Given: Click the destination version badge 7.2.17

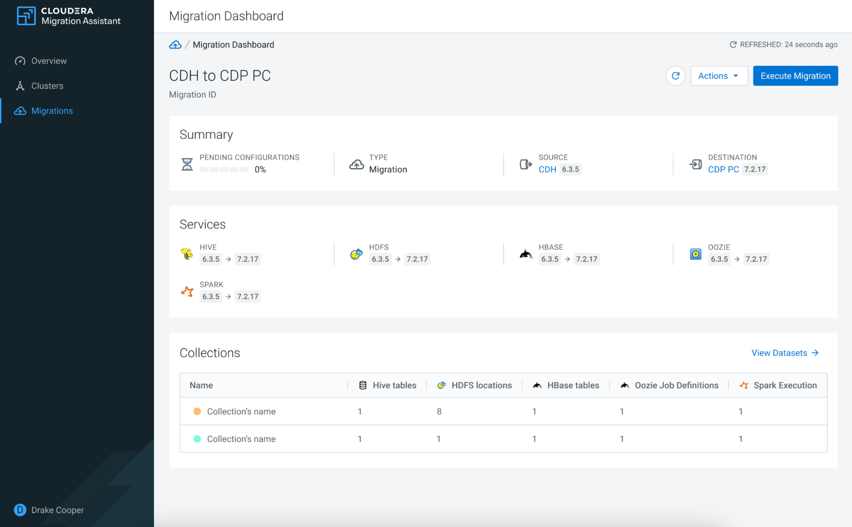Looking at the screenshot, I should pos(755,169).
